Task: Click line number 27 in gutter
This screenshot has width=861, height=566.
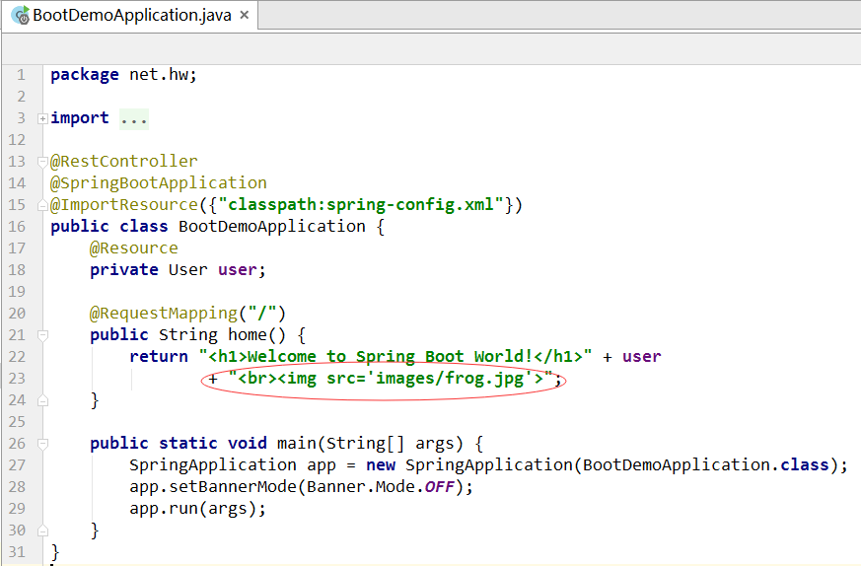Action: click(17, 465)
